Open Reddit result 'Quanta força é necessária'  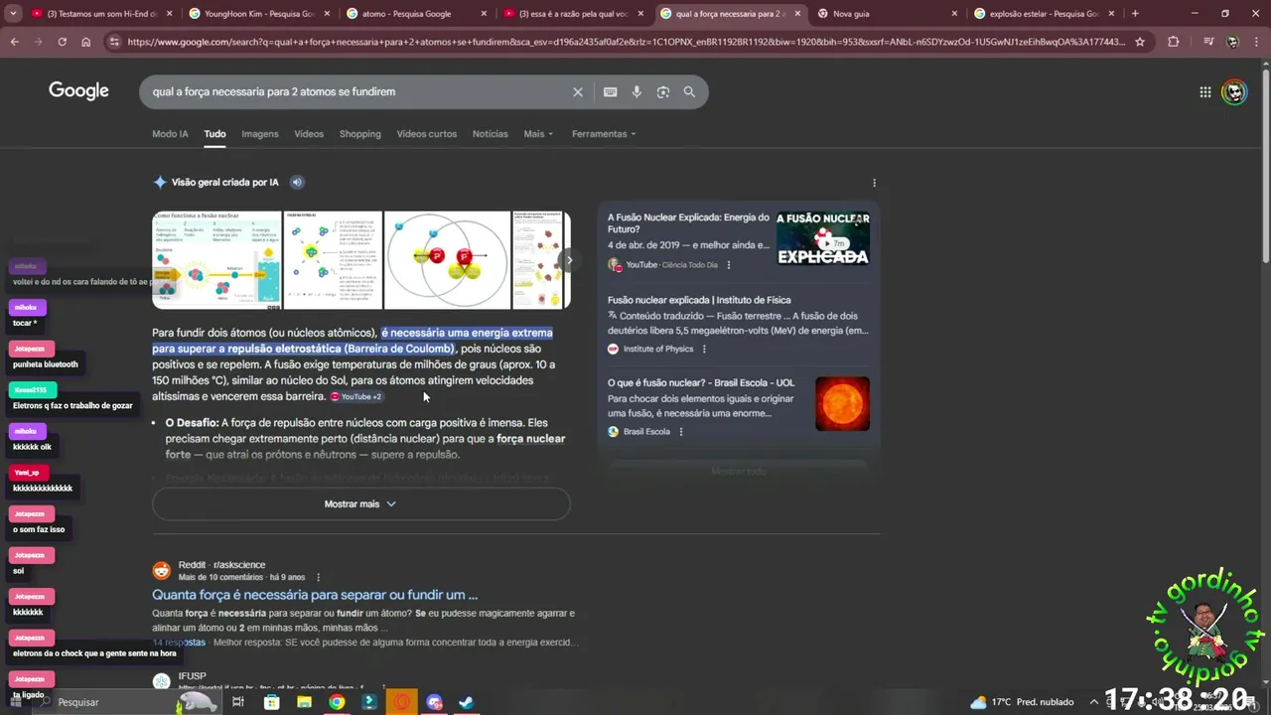315,595
